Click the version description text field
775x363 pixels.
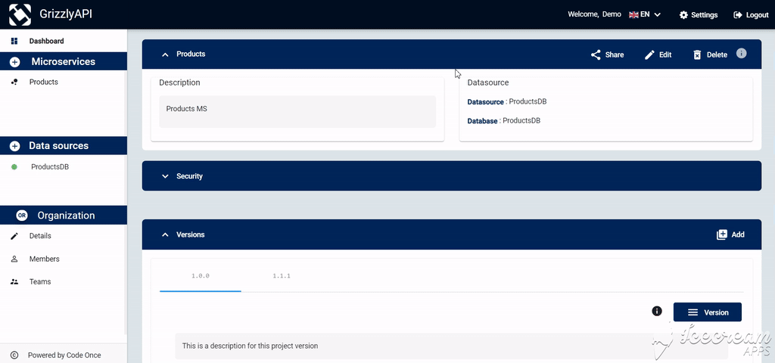451,346
